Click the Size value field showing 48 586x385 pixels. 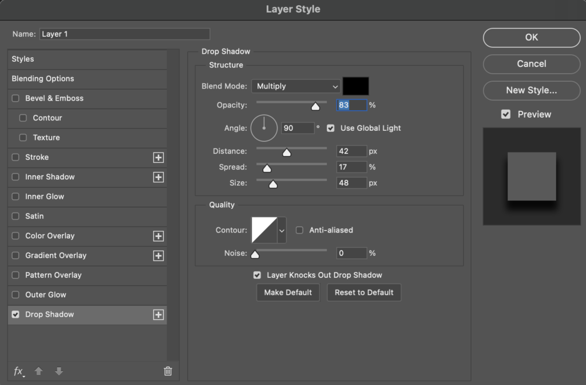pos(352,183)
